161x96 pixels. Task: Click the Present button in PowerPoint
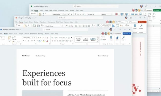pyautogui.click(x=121, y=22)
